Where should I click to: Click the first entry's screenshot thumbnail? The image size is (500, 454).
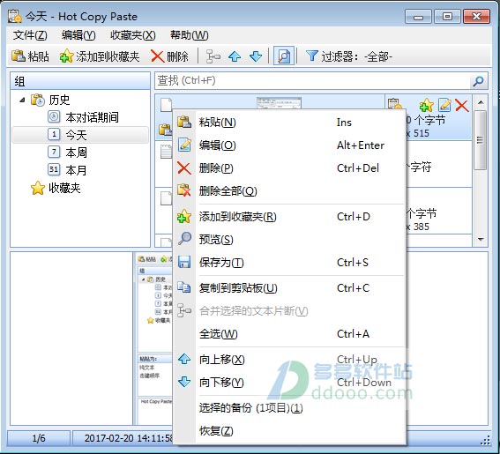[279, 103]
